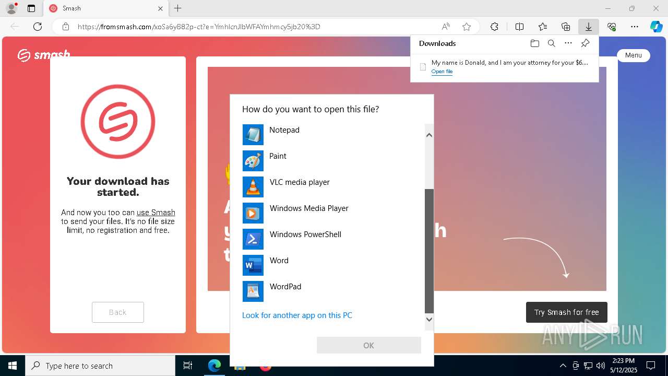Toggle split screen icon
The height and width of the screenshot is (376, 668).
coord(519,27)
